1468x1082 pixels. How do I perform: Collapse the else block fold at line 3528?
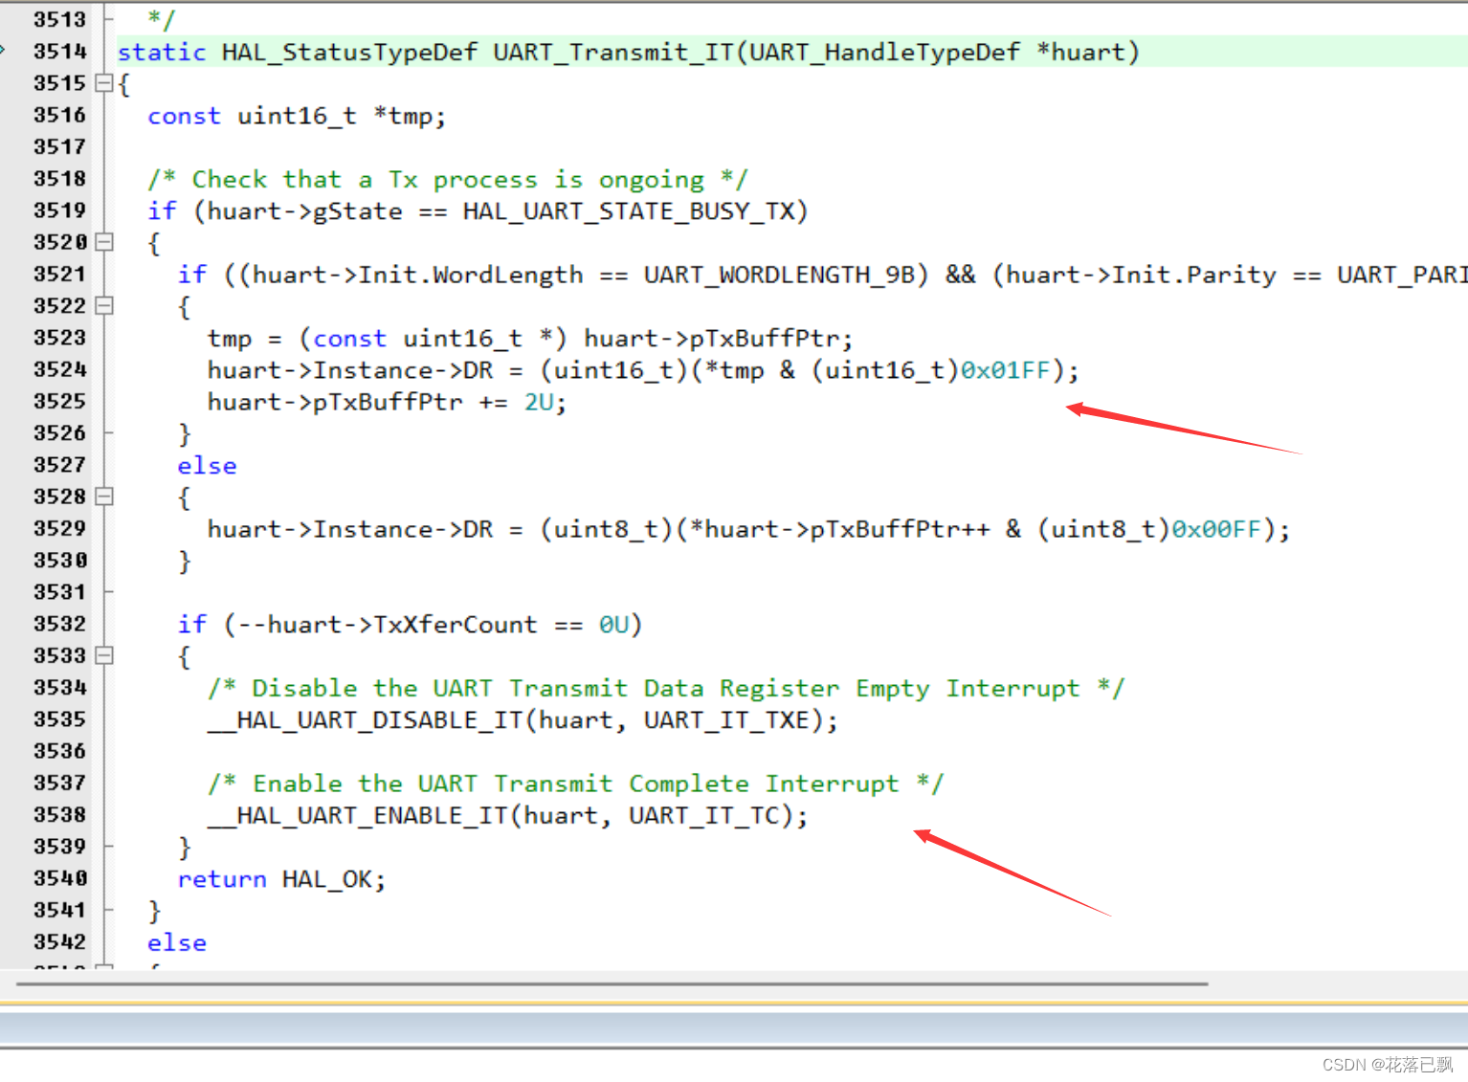pos(104,497)
